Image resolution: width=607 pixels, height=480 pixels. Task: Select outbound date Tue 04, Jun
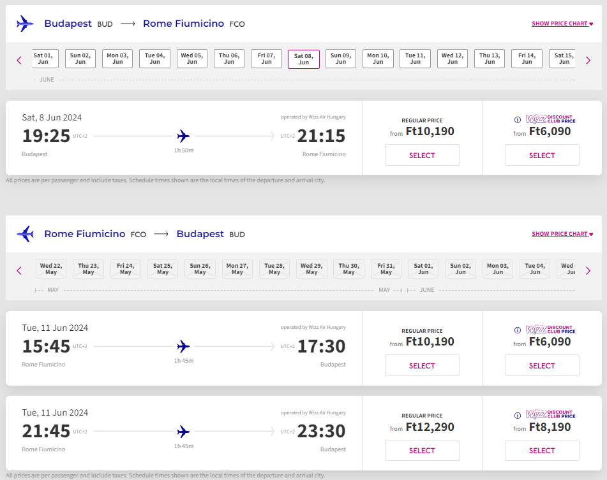155,59
